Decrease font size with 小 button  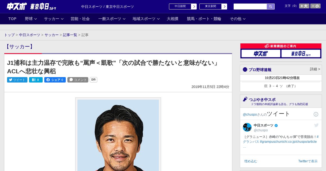315,6
